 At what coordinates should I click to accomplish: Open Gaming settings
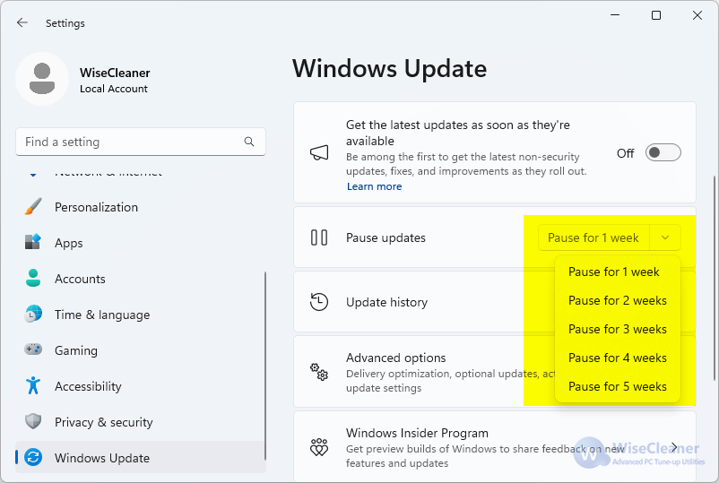point(141,350)
